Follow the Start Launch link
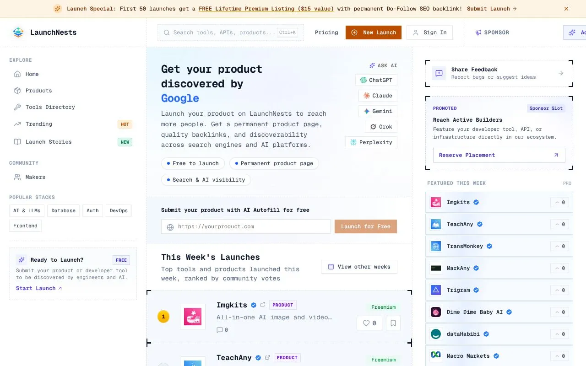The height and width of the screenshot is (366, 586). pos(39,288)
